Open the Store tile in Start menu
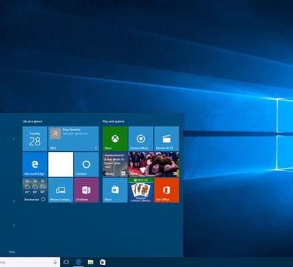This screenshot has height=267, width=293. 115,190
